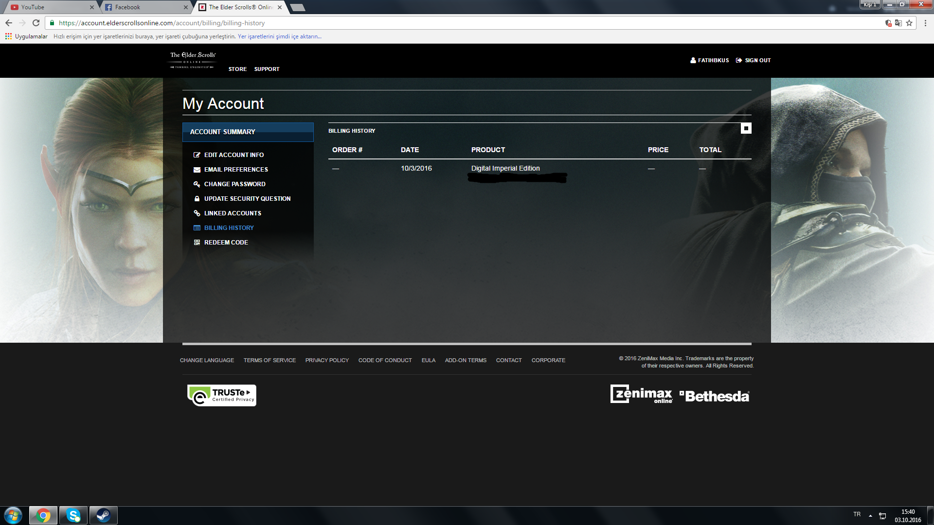Click the TRUSTe Certified Privacy toggle badge

222,395
